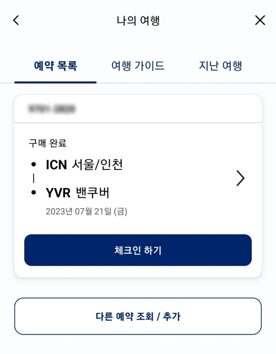Select the 예약 목록 tab
This screenshot has width=276, height=354.
point(55,66)
